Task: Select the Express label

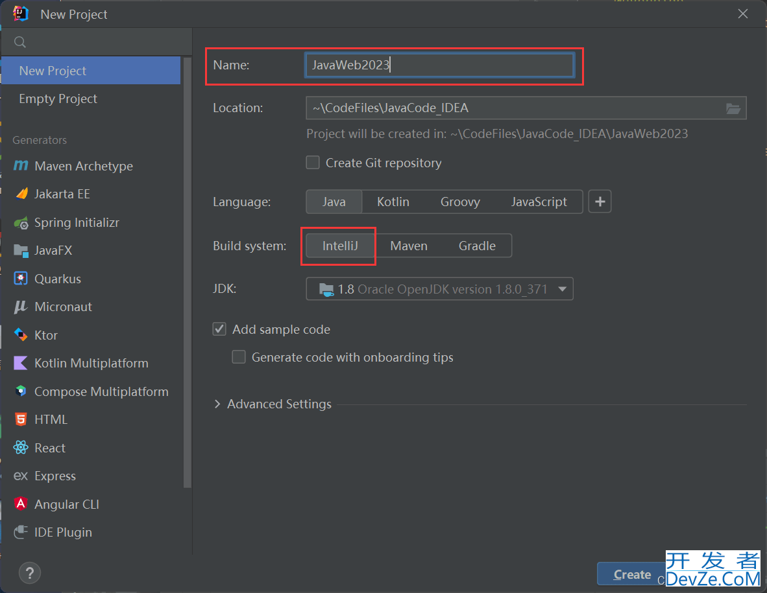Action: (x=55, y=476)
